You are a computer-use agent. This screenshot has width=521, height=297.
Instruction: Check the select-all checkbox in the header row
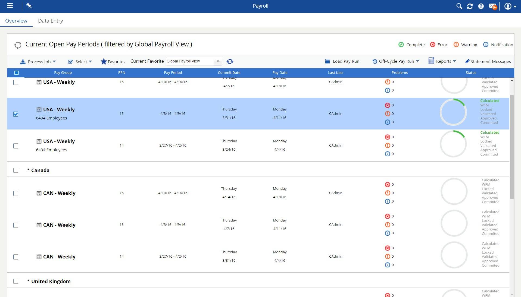tap(16, 72)
